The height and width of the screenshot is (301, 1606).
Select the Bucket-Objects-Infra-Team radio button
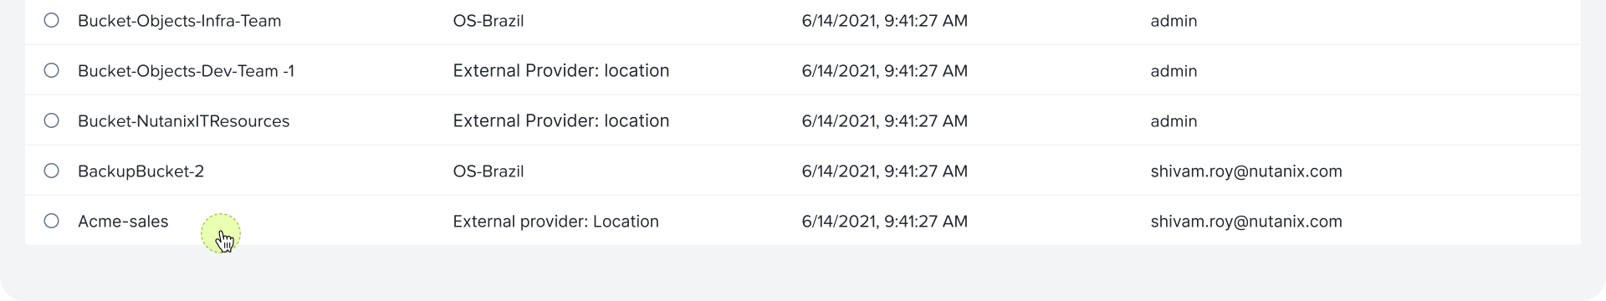[x=52, y=20]
